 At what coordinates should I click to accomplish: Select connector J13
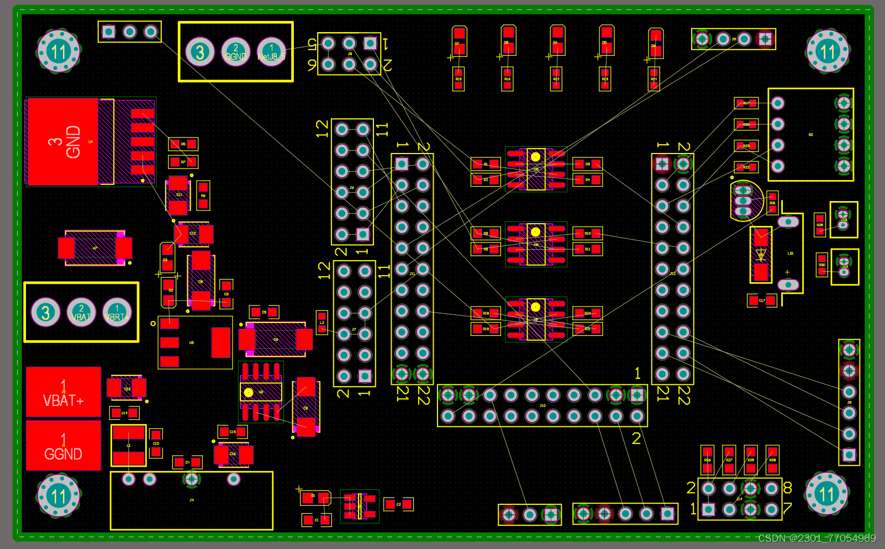point(844,220)
